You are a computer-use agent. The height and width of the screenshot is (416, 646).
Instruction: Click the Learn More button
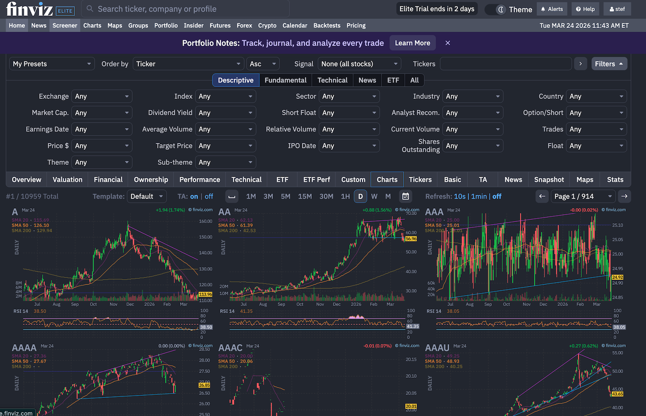pyautogui.click(x=412, y=43)
